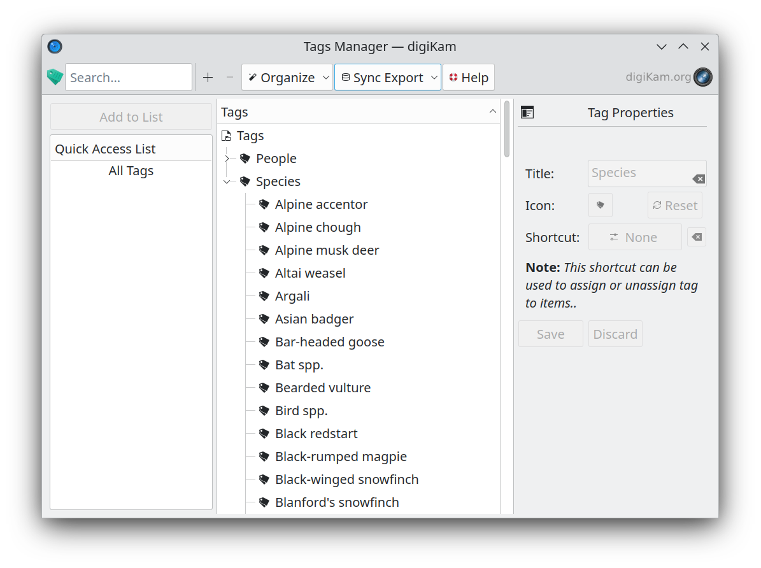Click into the Search input field

129,78
